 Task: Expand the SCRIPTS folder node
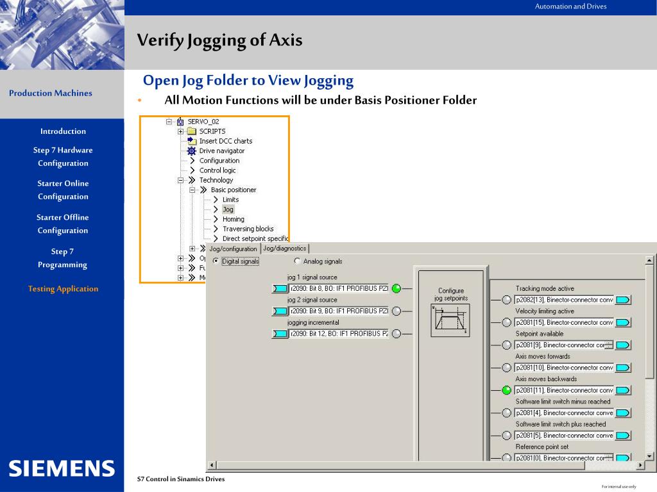[x=180, y=131]
